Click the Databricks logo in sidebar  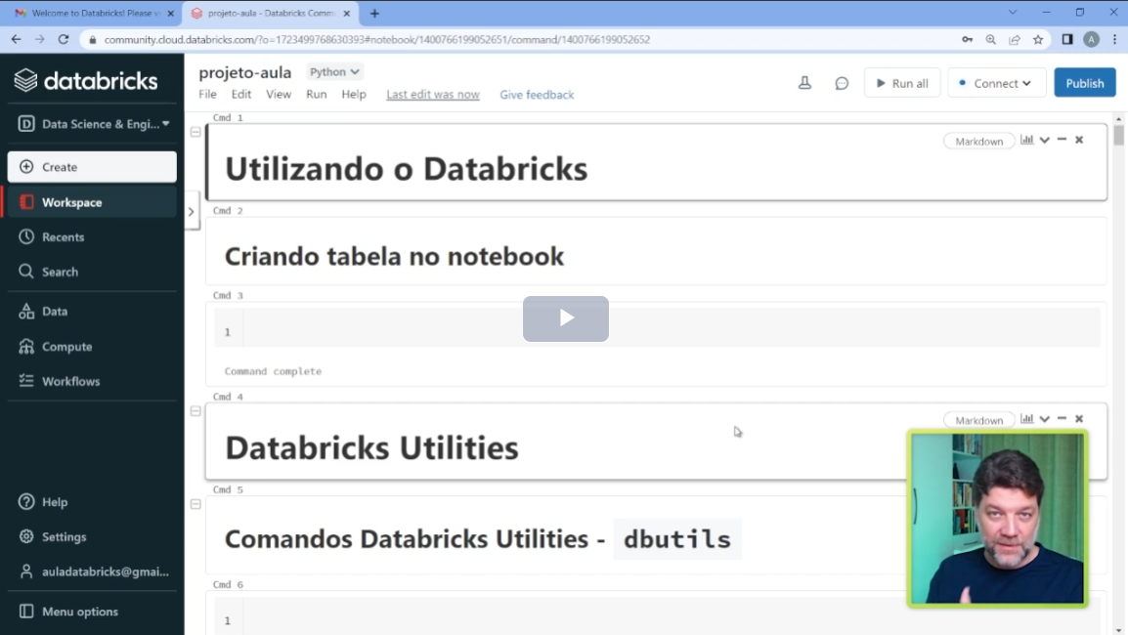tap(86, 80)
